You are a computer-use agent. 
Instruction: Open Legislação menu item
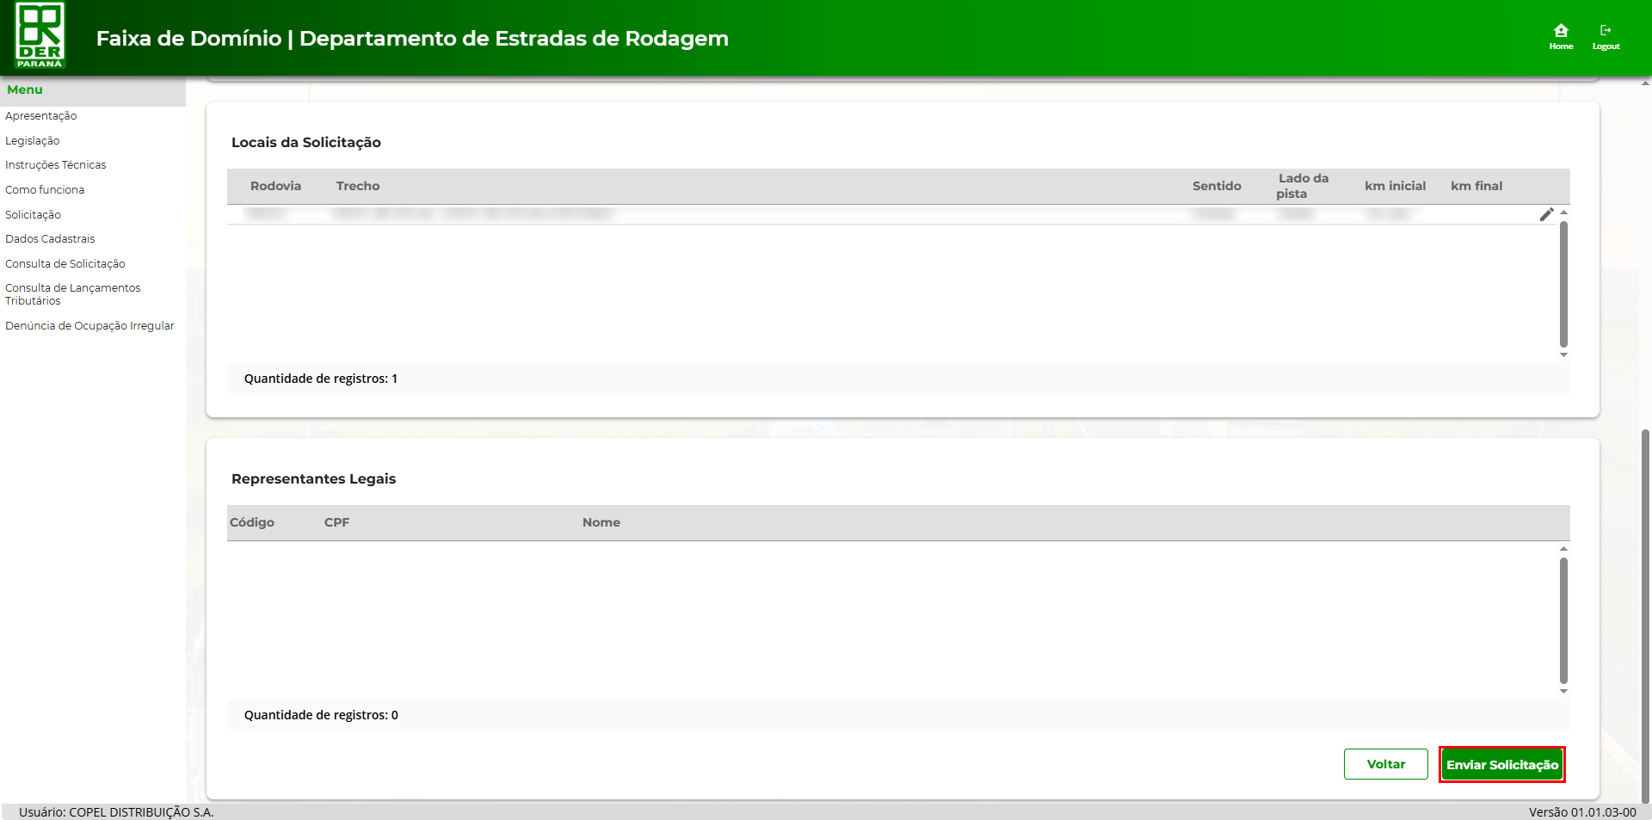point(33,141)
